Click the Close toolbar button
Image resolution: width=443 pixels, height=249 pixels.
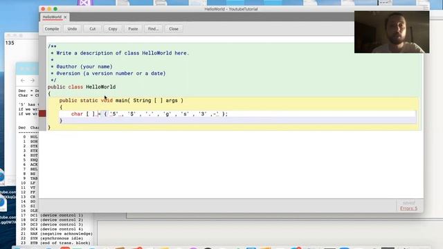coord(174,29)
